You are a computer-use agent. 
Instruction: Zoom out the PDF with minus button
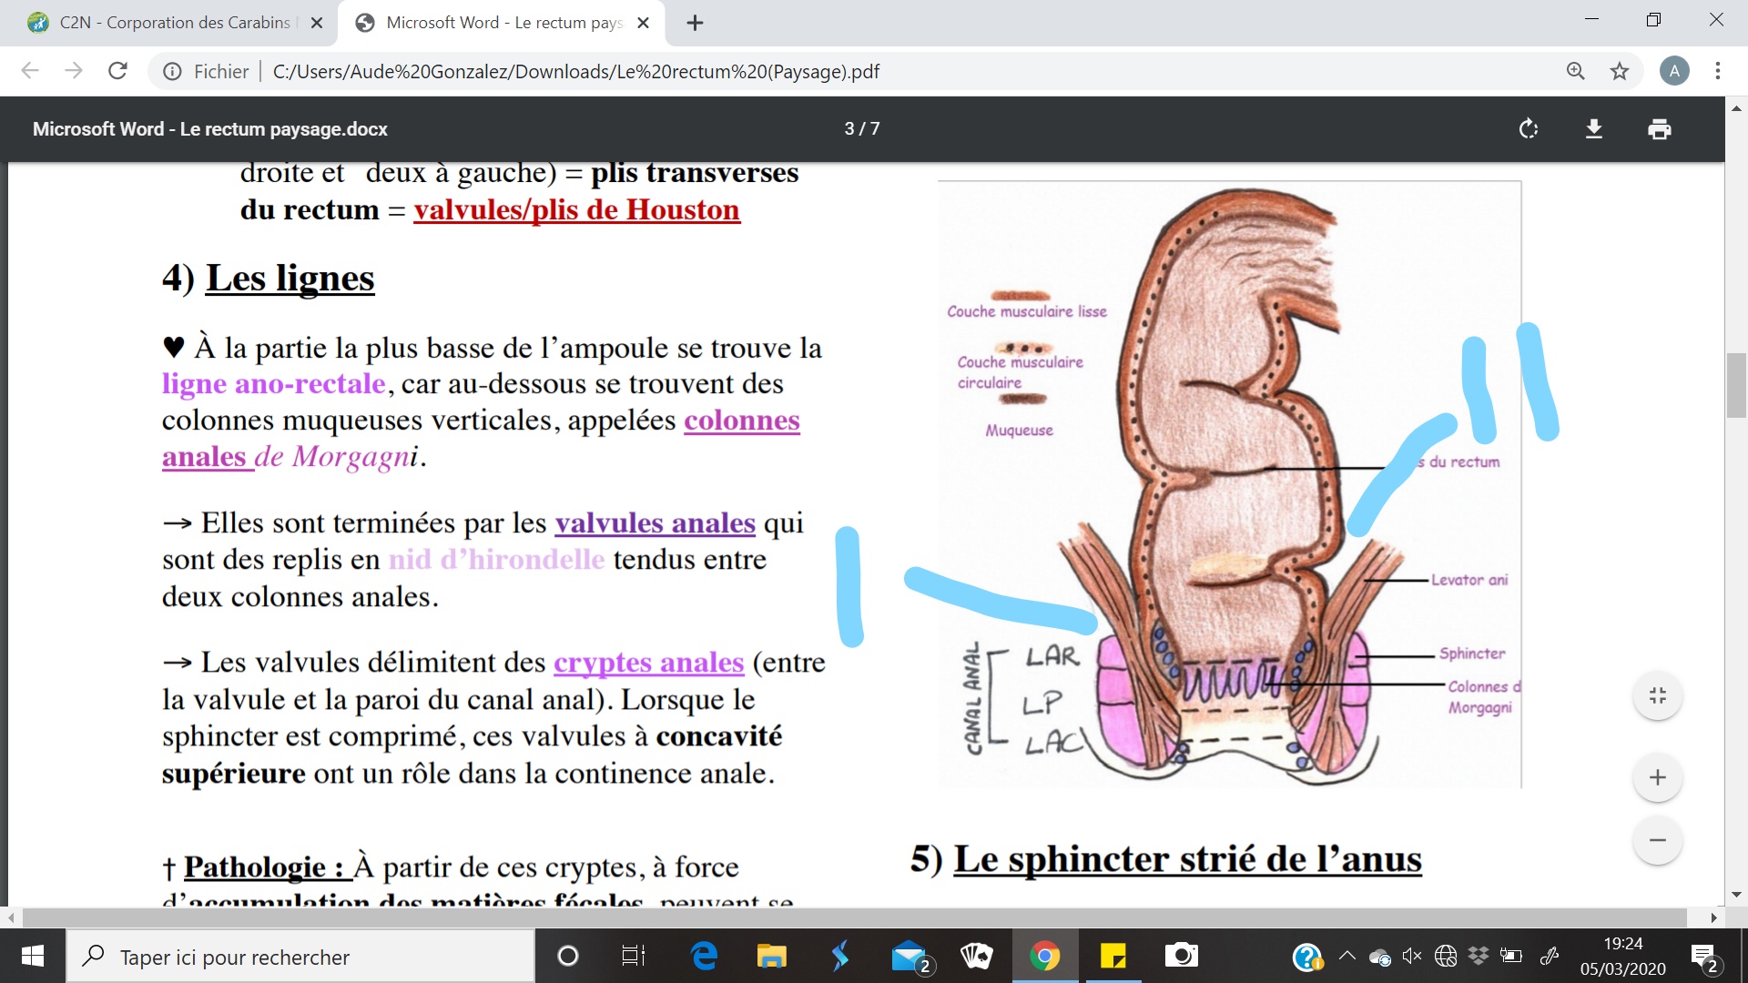(1657, 840)
